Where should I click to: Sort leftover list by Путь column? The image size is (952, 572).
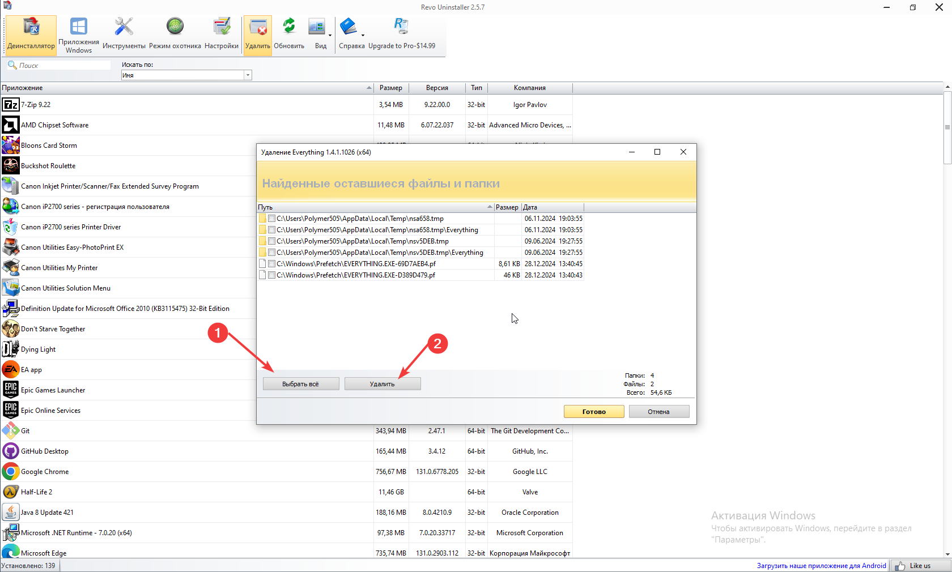(375, 207)
